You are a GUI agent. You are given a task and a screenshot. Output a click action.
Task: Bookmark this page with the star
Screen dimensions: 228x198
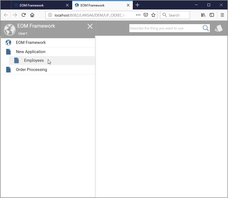[153, 15]
